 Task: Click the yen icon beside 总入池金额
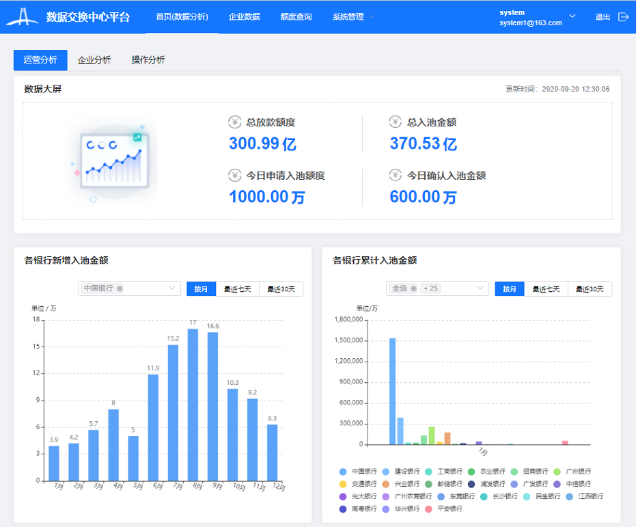point(396,122)
